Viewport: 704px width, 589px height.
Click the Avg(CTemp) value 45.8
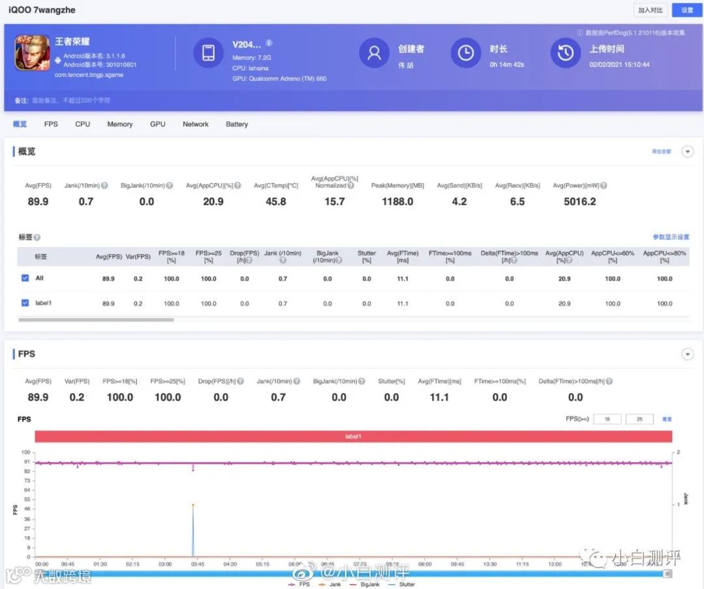pyautogui.click(x=276, y=201)
